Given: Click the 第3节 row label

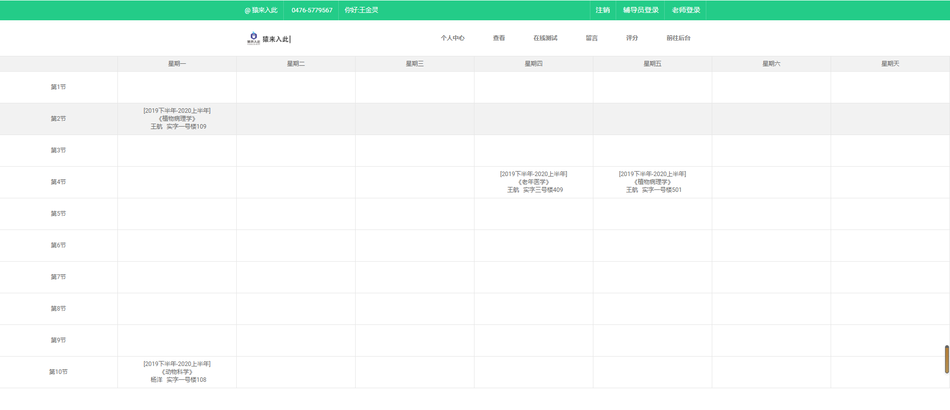Looking at the screenshot, I should tap(58, 150).
